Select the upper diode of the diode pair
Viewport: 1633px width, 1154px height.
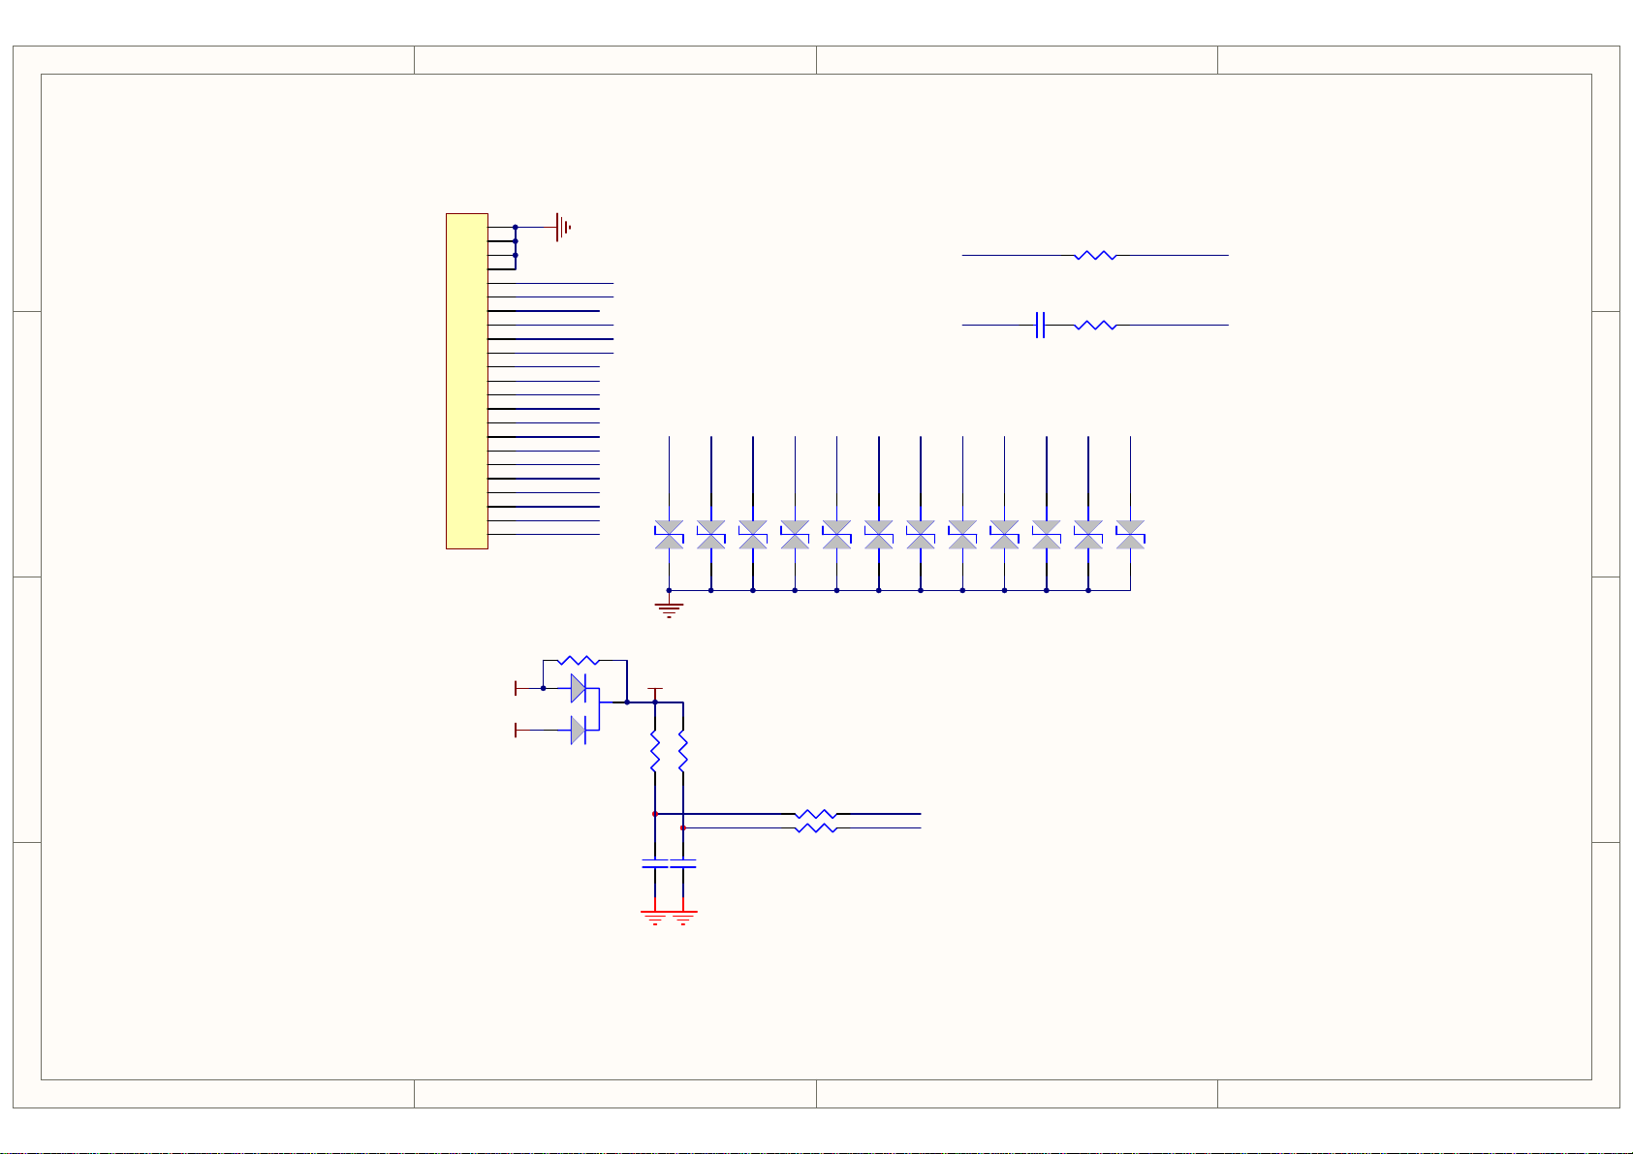pos(579,688)
